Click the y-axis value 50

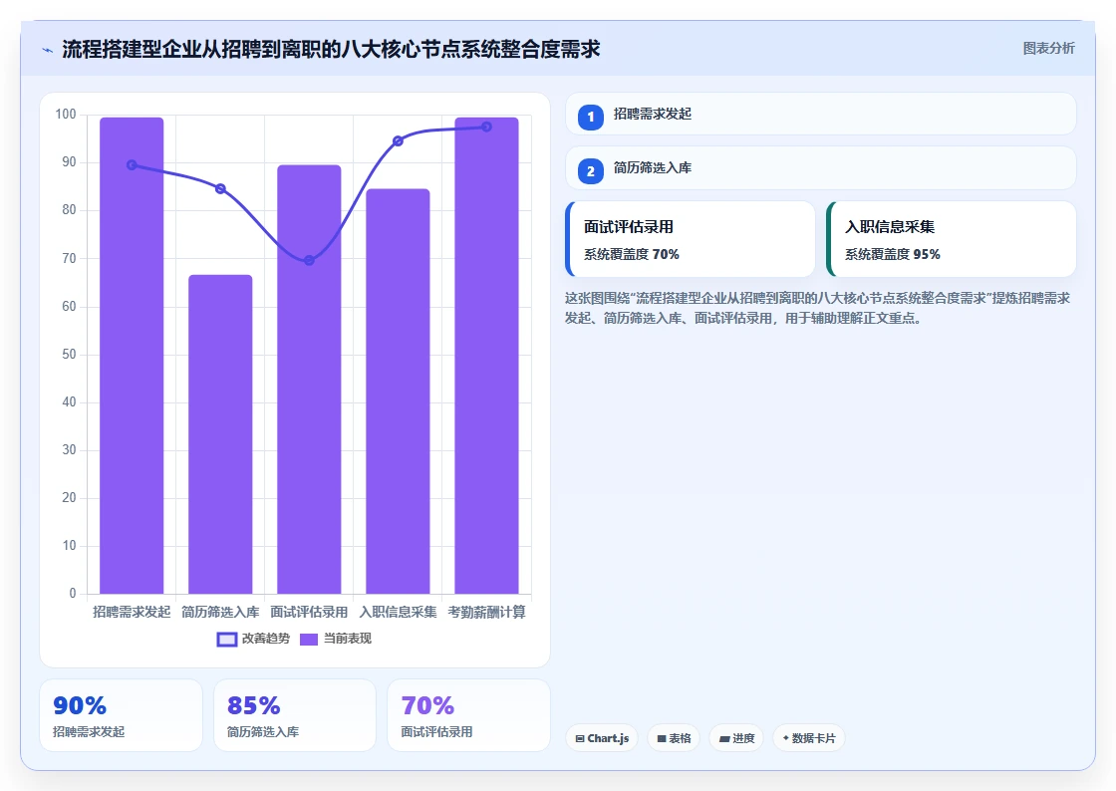coord(69,355)
